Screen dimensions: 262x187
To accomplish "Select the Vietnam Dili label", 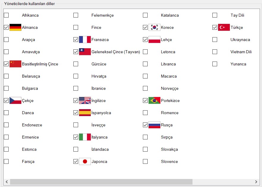I will pos(241,52).
